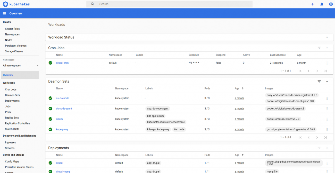
Task: Open notifications bell
Action: (x=322, y=4)
